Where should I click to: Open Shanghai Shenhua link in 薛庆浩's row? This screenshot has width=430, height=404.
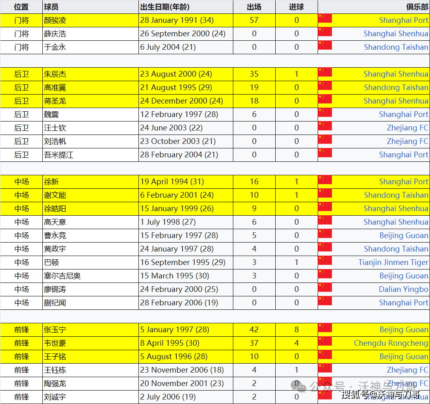pos(396,34)
